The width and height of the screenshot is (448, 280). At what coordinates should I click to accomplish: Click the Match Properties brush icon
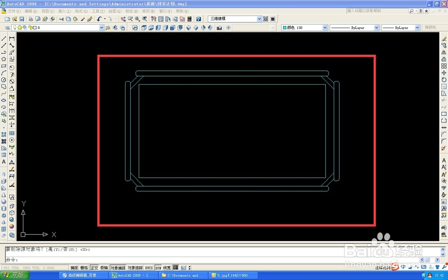(82, 19)
